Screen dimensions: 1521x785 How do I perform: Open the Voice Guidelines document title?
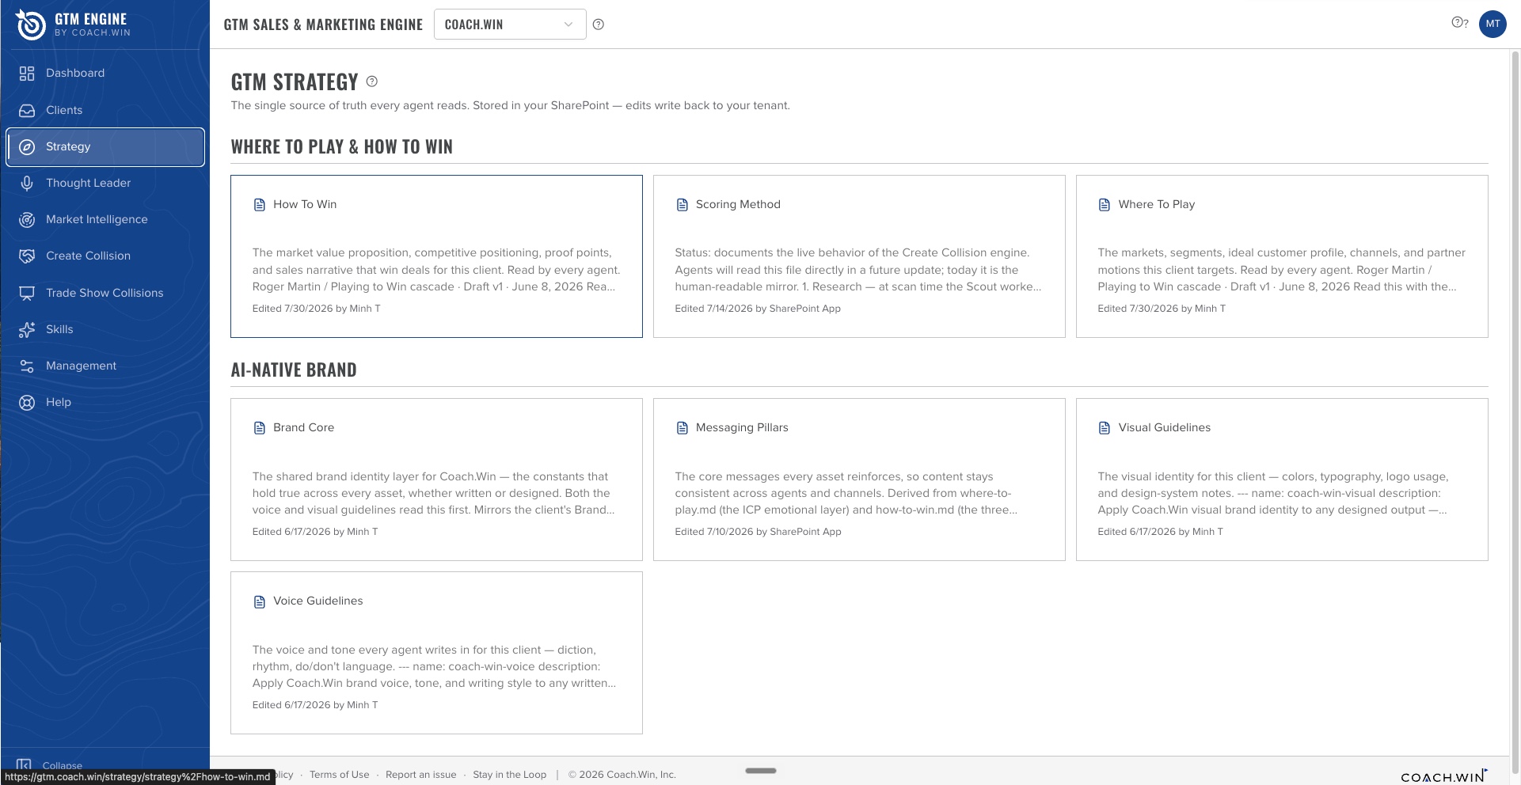click(318, 601)
